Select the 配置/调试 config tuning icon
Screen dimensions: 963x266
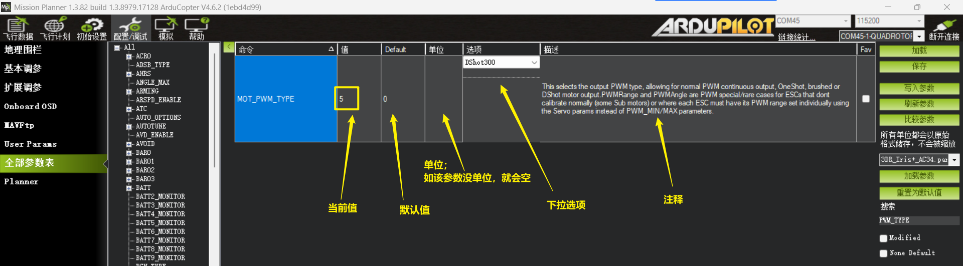(130, 28)
